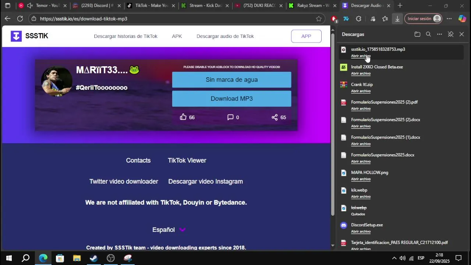Open DiscordSetup.exe via Abrir archivo

tap(361, 232)
